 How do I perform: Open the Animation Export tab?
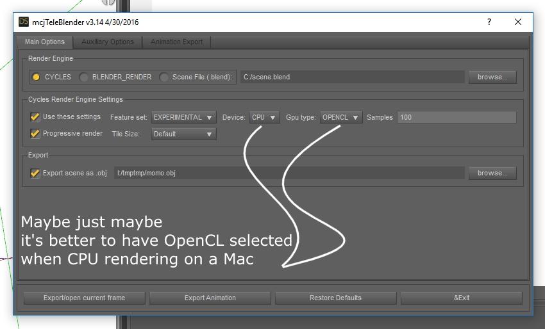[176, 42]
